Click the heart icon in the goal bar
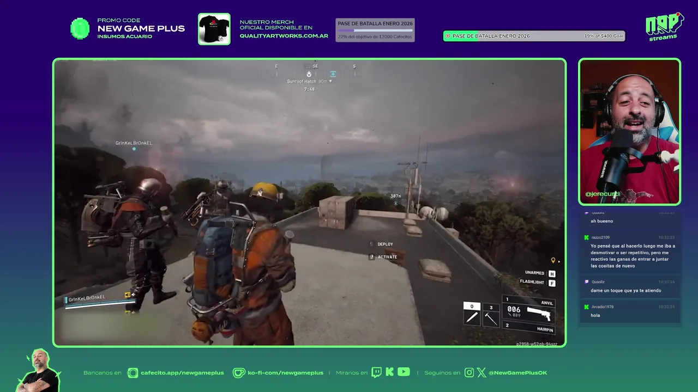The height and width of the screenshot is (392, 698). [448, 36]
